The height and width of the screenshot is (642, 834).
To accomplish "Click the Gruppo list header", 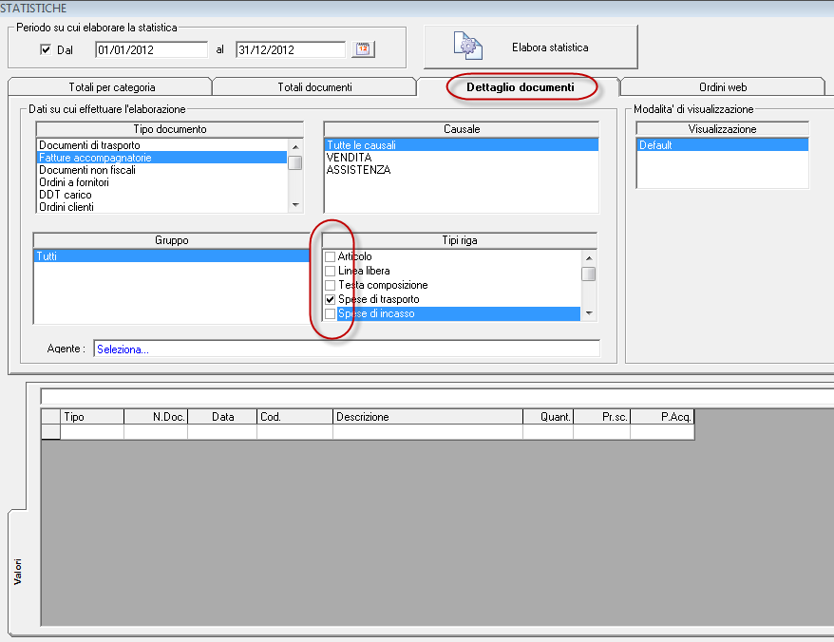I will tap(171, 240).
